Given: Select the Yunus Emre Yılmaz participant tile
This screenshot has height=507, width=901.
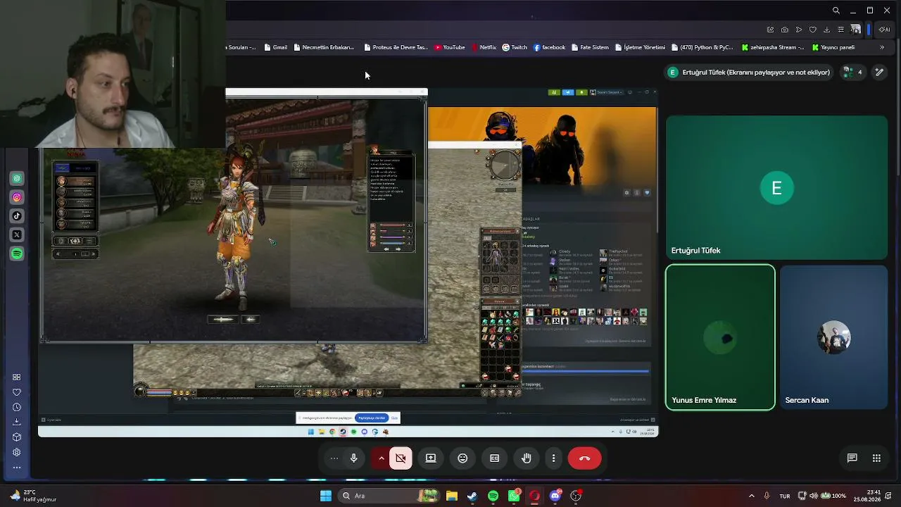Looking at the screenshot, I should pyautogui.click(x=720, y=337).
